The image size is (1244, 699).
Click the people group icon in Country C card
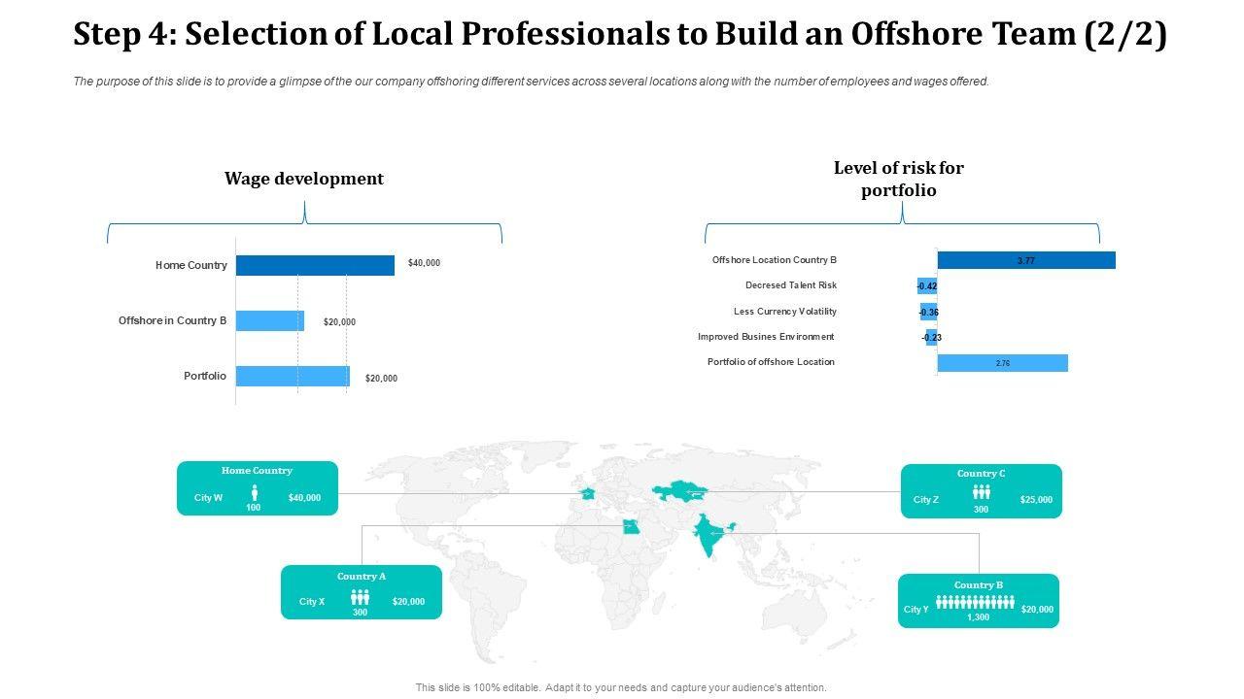[x=981, y=492]
